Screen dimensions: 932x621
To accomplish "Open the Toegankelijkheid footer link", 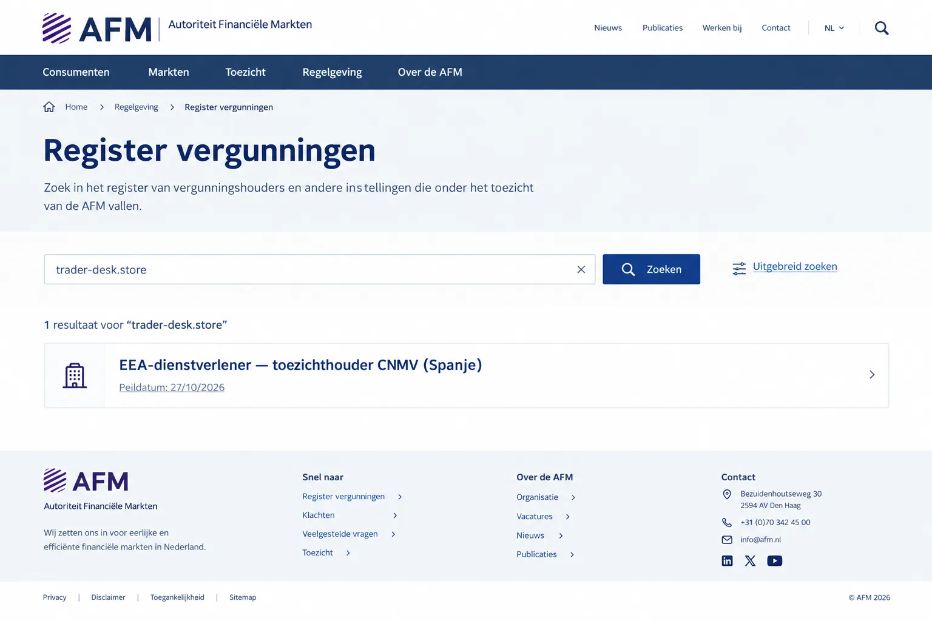I will pyautogui.click(x=177, y=597).
